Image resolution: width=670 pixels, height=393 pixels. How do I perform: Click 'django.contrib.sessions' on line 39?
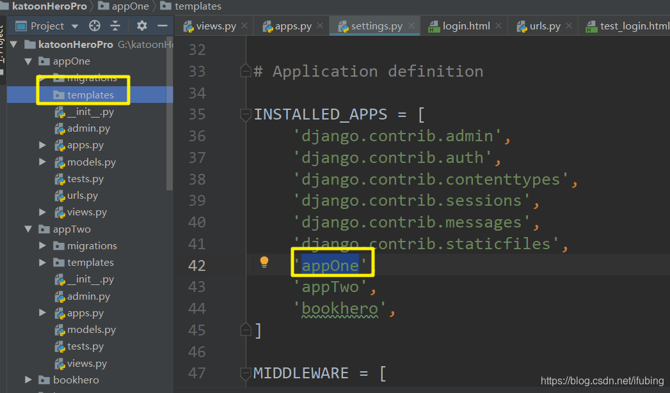[412, 201]
